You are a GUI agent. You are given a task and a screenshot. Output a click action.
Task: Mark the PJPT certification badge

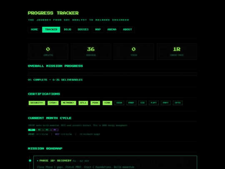pos(154,103)
